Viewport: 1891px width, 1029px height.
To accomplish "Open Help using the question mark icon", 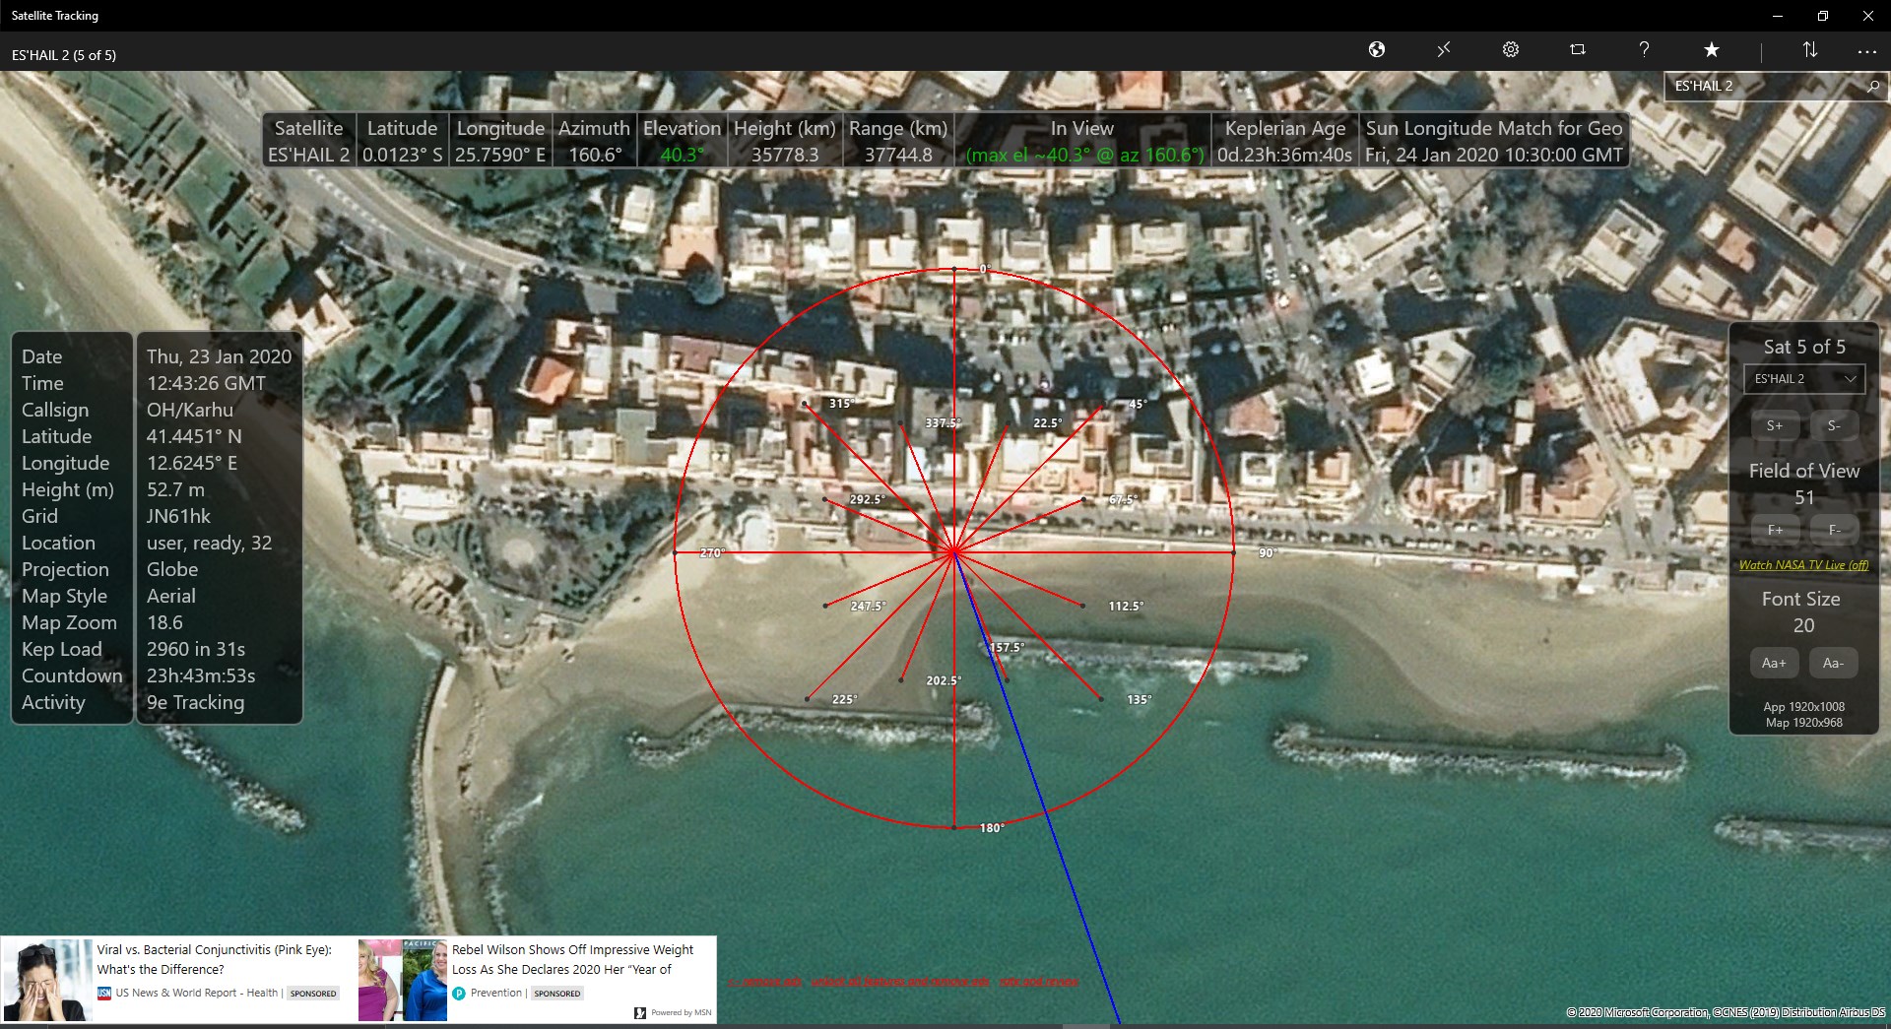I will click(1643, 49).
